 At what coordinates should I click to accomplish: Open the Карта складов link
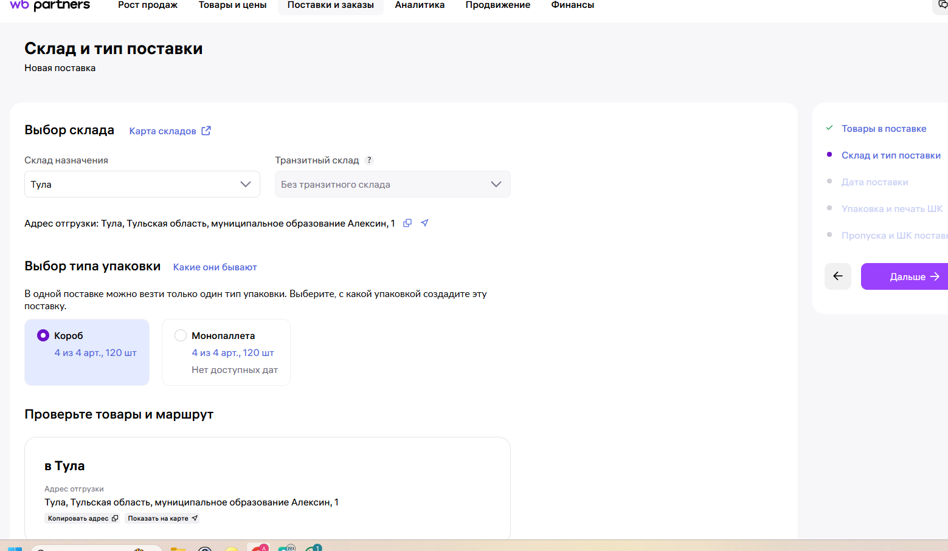[x=162, y=131]
